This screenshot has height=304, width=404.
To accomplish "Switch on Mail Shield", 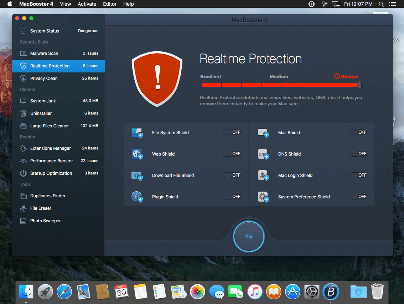I will pyautogui.click(x=358, y=132).
